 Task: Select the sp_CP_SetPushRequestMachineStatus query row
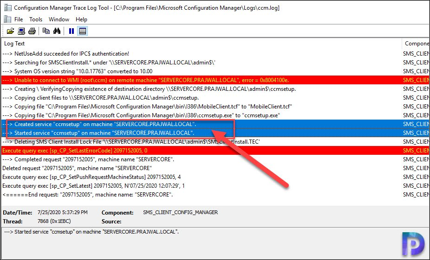coord(215,177)
